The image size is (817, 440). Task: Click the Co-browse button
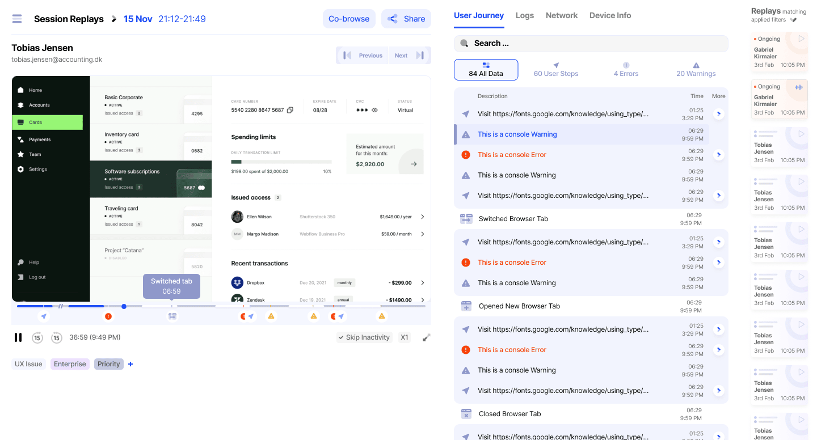349,19
